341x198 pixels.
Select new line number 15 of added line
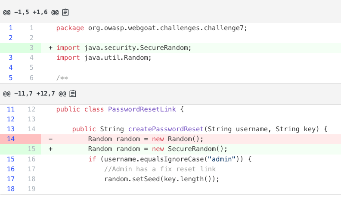pyautogui.click(x=31, y=149)
